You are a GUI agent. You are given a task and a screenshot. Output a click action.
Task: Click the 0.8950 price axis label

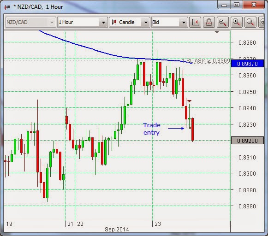tap(247, 92)
